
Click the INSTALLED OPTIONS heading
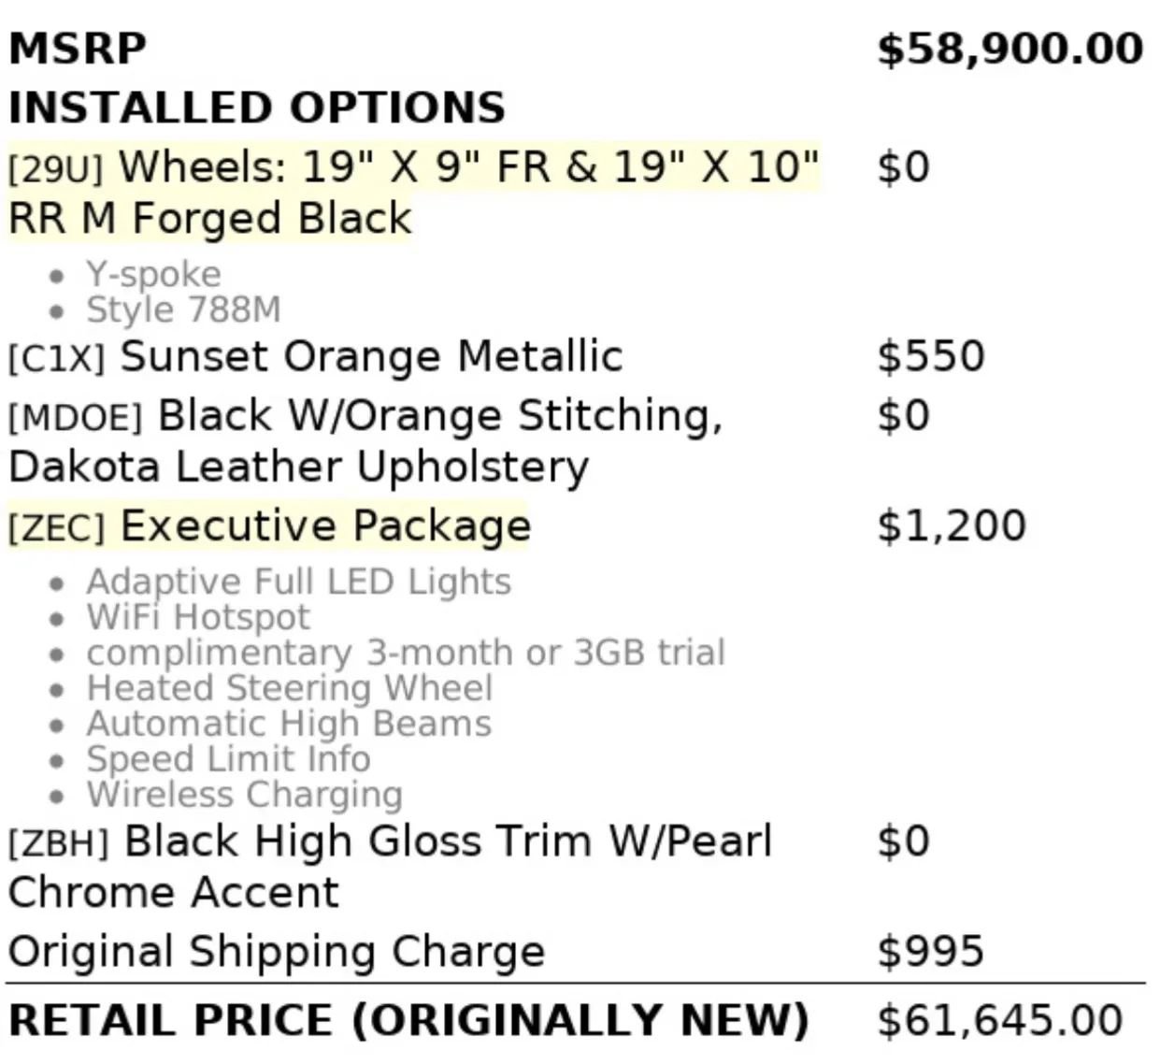(x=257, y=108)
